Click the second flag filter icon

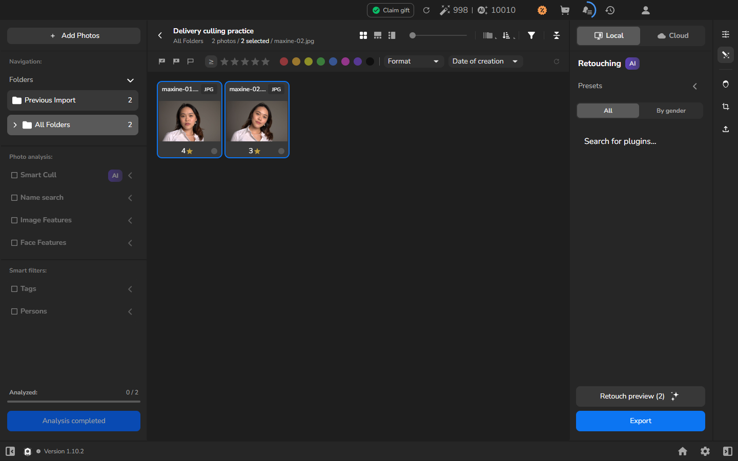[x=176, y=61]
